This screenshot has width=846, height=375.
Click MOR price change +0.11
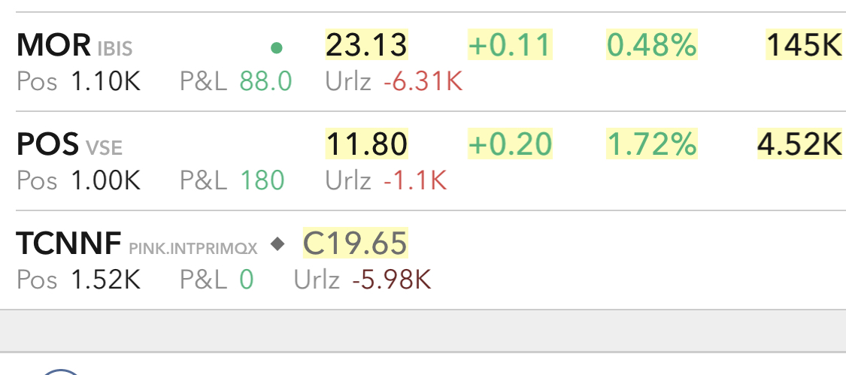pos(510,46)
